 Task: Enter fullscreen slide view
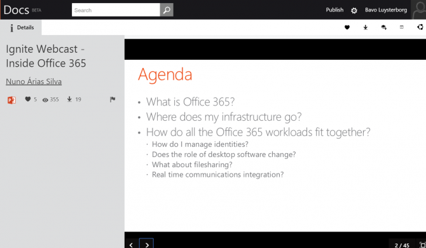422,245
